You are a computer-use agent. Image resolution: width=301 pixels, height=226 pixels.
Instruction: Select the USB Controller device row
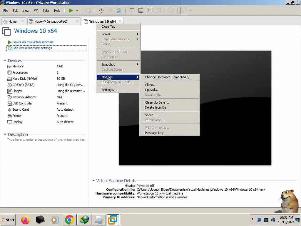46,103
